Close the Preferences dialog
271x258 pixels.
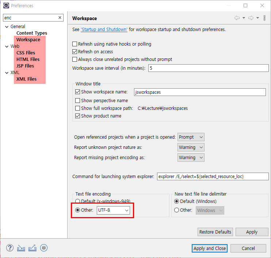[x=262, y=5]
